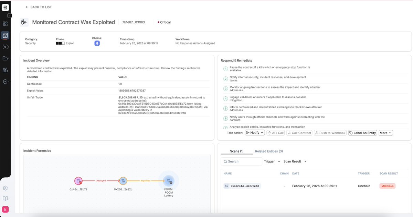This screenshot has width=413, height=217.
Task: Click the SCAN RESULT column header
Action: (389, 173)
